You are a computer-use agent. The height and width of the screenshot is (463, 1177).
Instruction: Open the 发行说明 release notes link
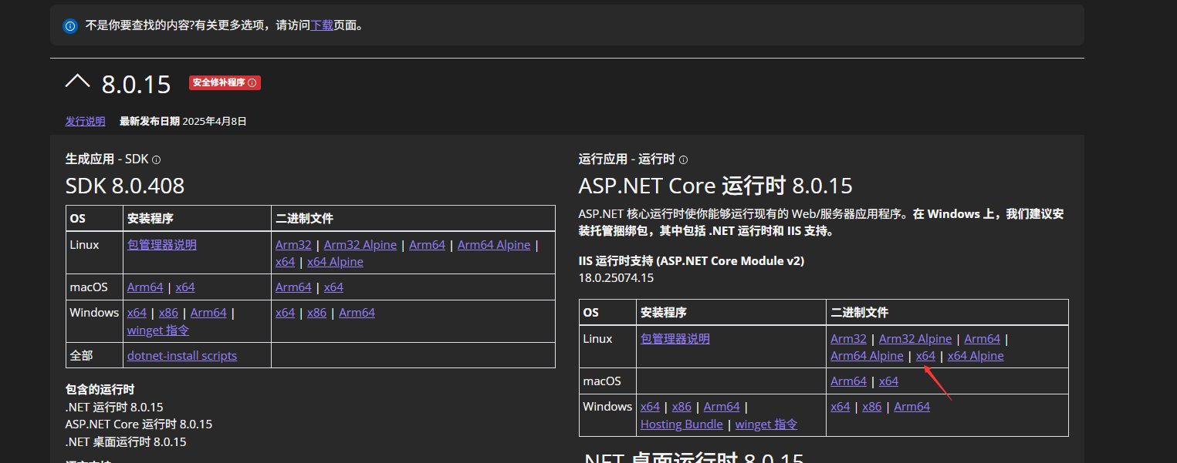click(85, 121)
